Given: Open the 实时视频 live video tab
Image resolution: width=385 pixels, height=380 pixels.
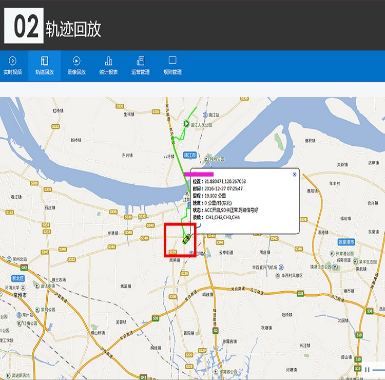Looking at the screenshot, I should (13, 66).
